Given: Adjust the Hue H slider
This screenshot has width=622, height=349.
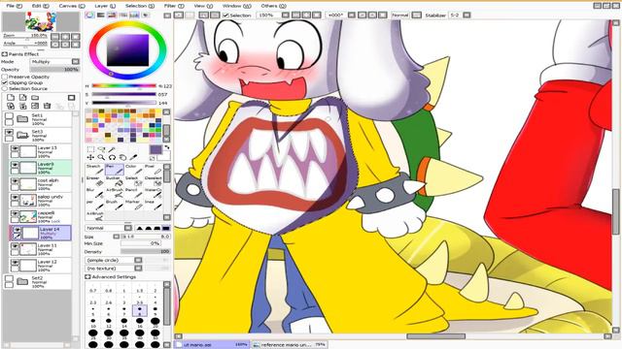Looking at the screenshot, I should 123,86.
